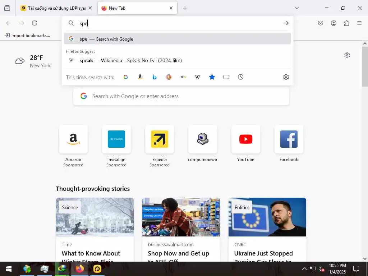
Task: Open Firefox View icon in tab strip
Action: [7, 8]
